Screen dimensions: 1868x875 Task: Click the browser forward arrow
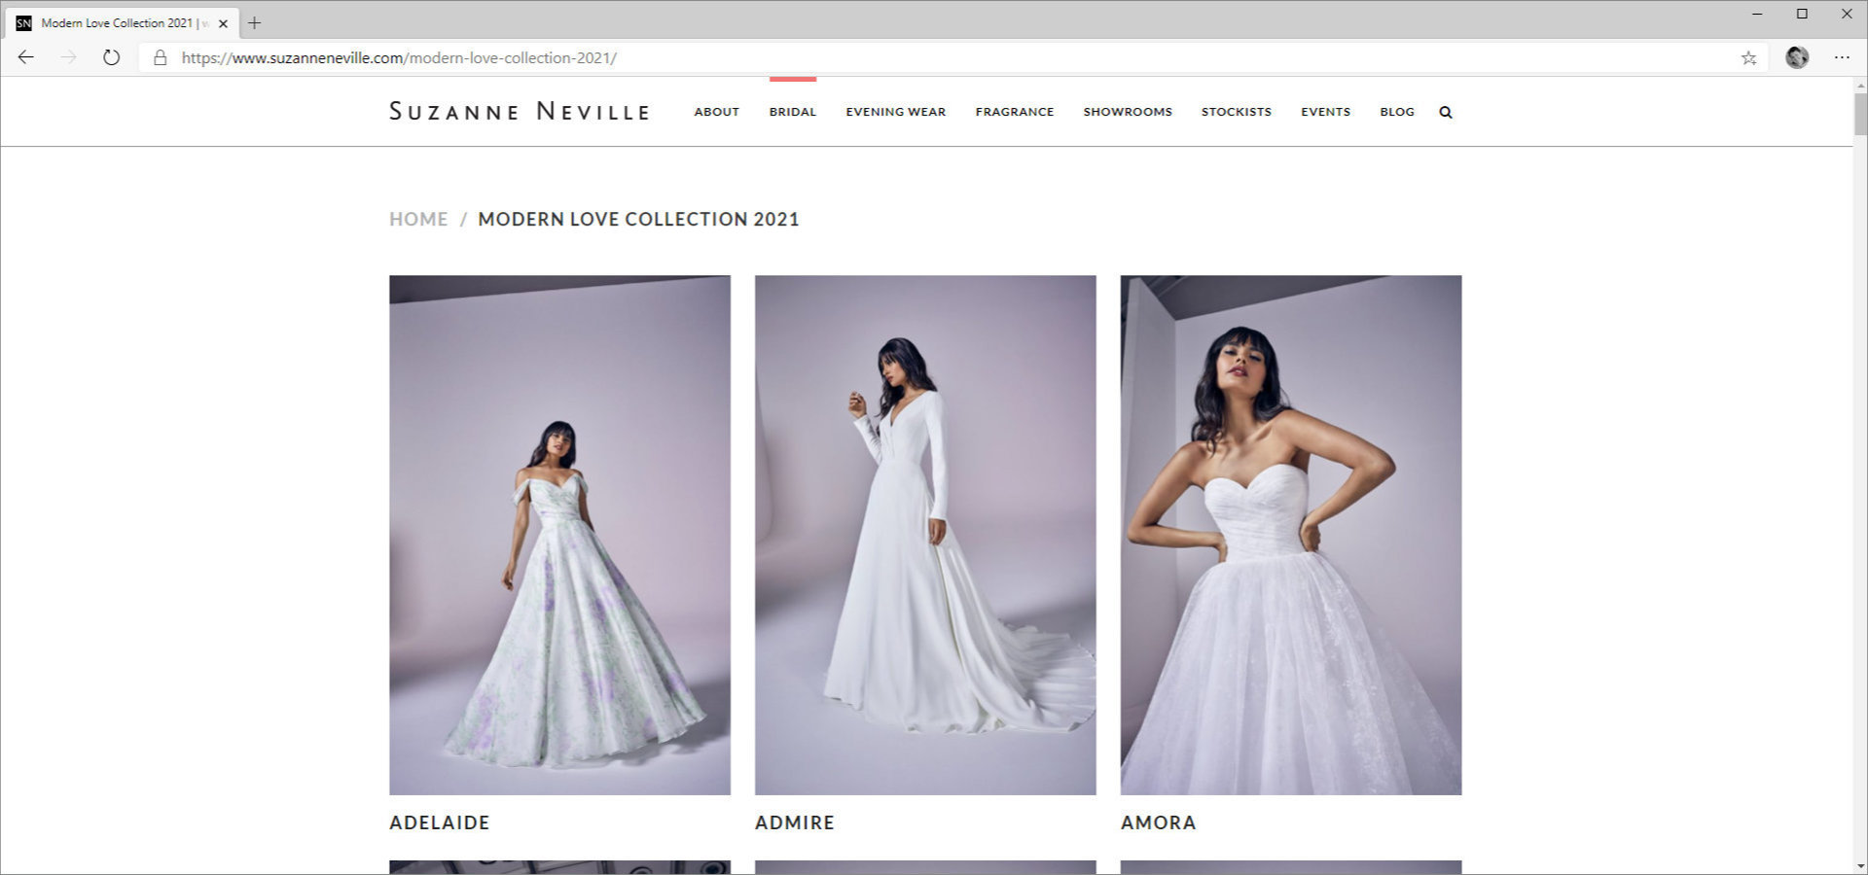(x=67, y=57)
